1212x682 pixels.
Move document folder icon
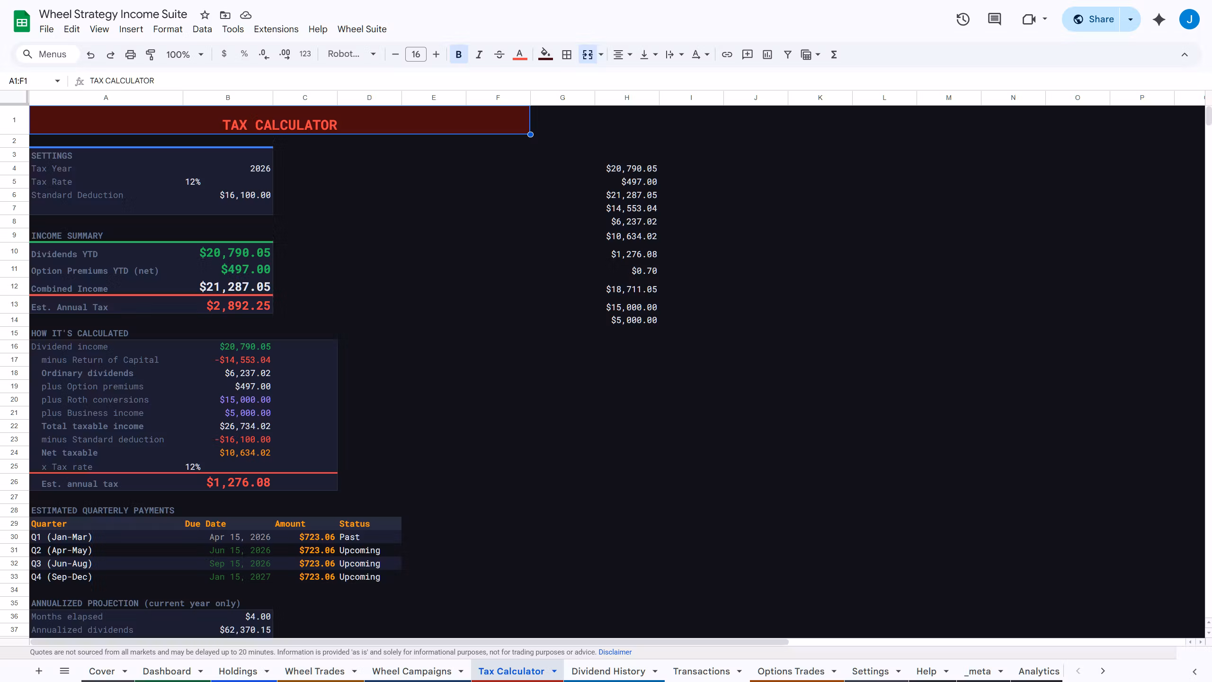pos(225,15)
